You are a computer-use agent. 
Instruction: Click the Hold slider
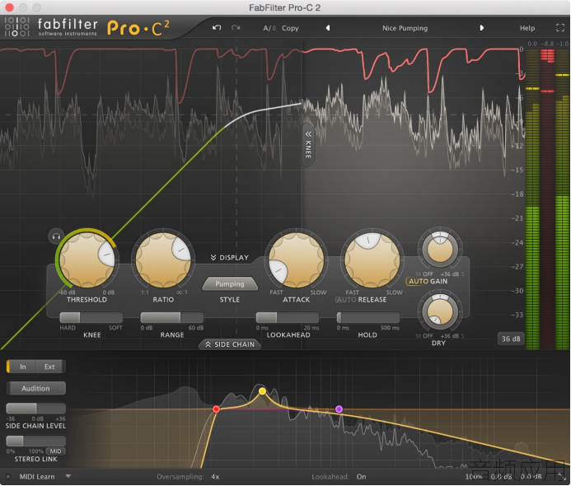367,317
